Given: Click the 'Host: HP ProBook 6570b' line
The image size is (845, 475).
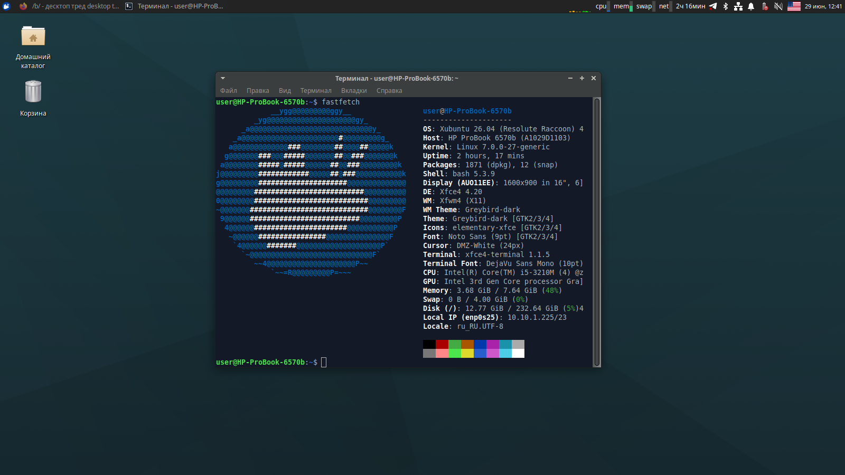Looking at the screenshot, I should pos(497,138).
